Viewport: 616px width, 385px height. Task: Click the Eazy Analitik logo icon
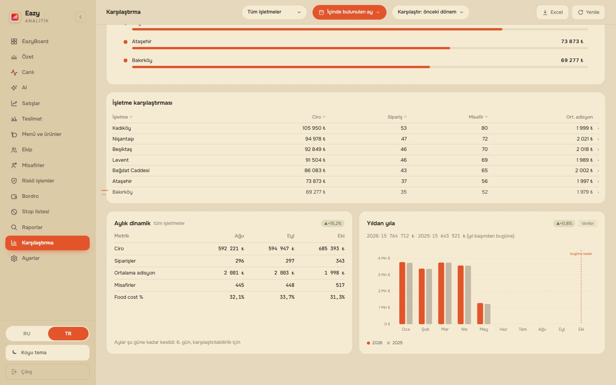tap(15, 17)
